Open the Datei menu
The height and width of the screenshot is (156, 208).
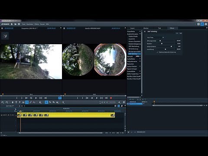[x=23, y=24]
